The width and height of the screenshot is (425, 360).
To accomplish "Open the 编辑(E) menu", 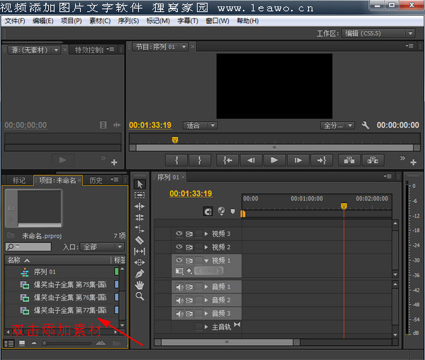I will [42, 21].
